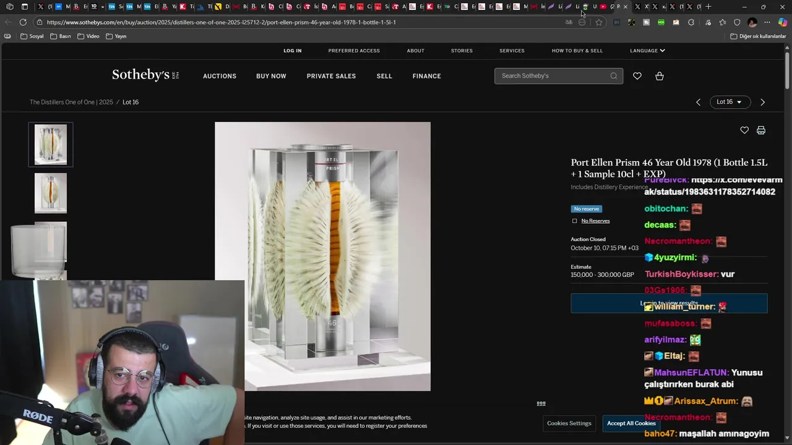Expand the LANGUAGE dropdown
This screenshot has height=445, width=792.
pos(647,51)
